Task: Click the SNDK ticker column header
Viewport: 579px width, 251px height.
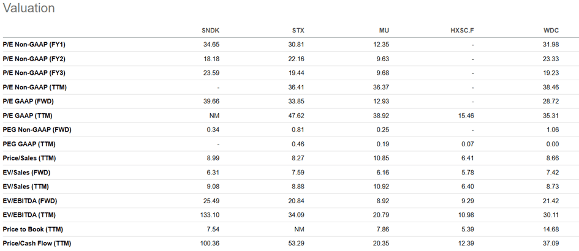Action: pyautogui.click(x=211, y=31)
